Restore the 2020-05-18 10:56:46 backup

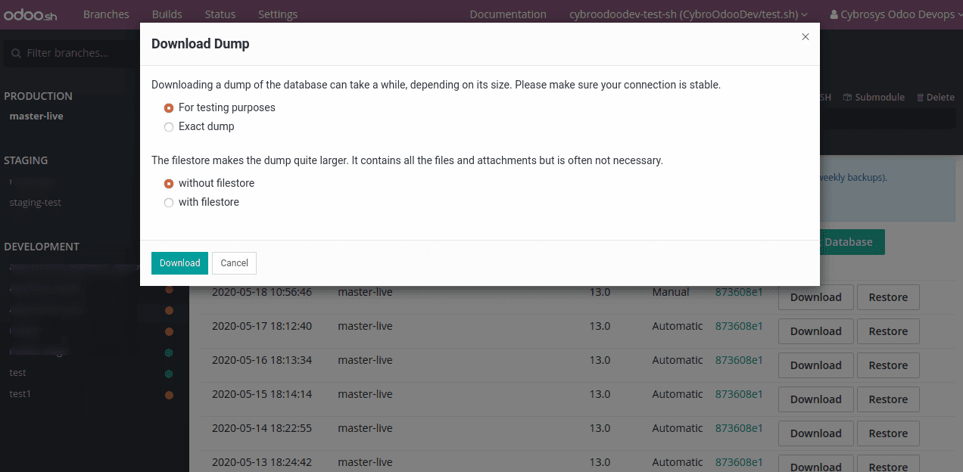click(x=888, y=297)
